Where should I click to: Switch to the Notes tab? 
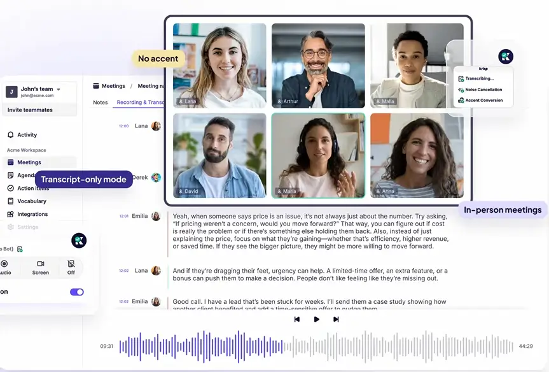pos(101,103)
